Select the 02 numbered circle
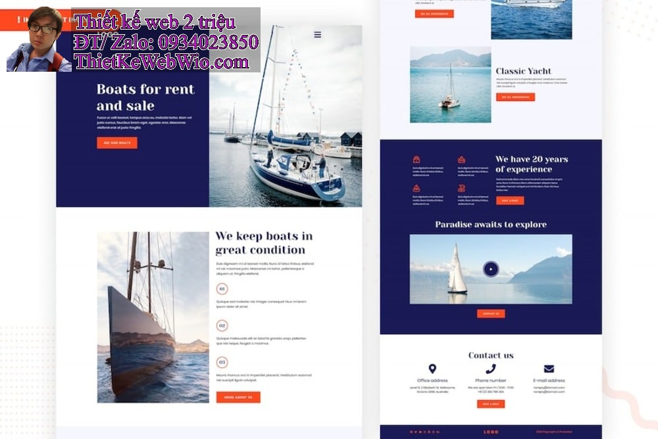This screenshot has height=439, width=658. click(x=222, y=325)
